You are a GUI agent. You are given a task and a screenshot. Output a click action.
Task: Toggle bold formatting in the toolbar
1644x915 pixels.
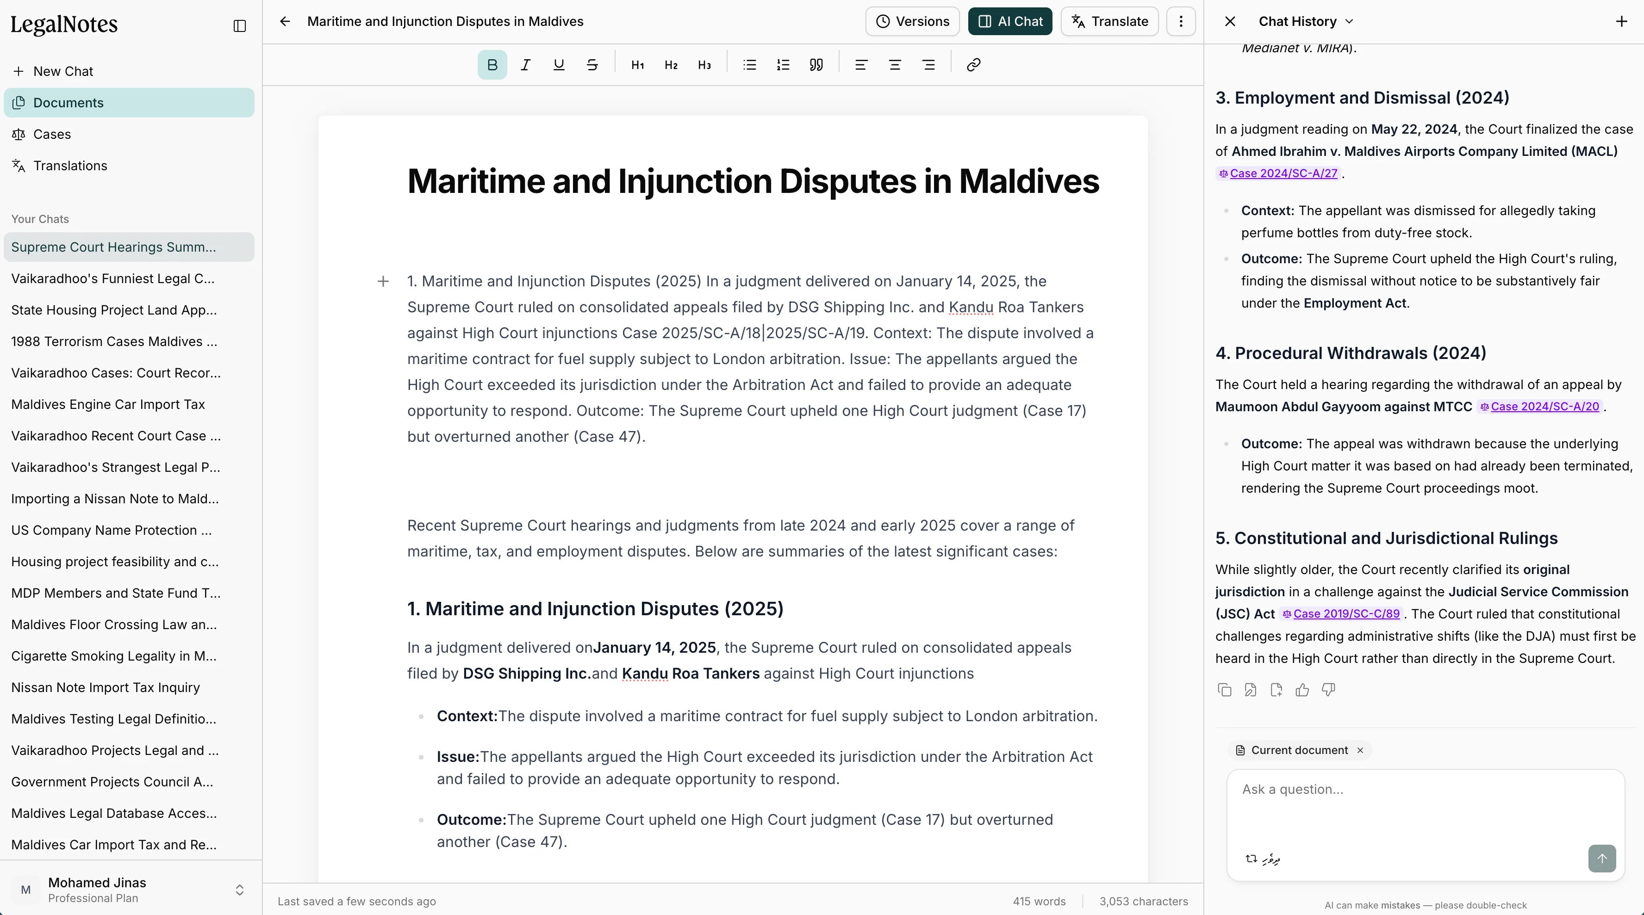click(x=492, y=64)
